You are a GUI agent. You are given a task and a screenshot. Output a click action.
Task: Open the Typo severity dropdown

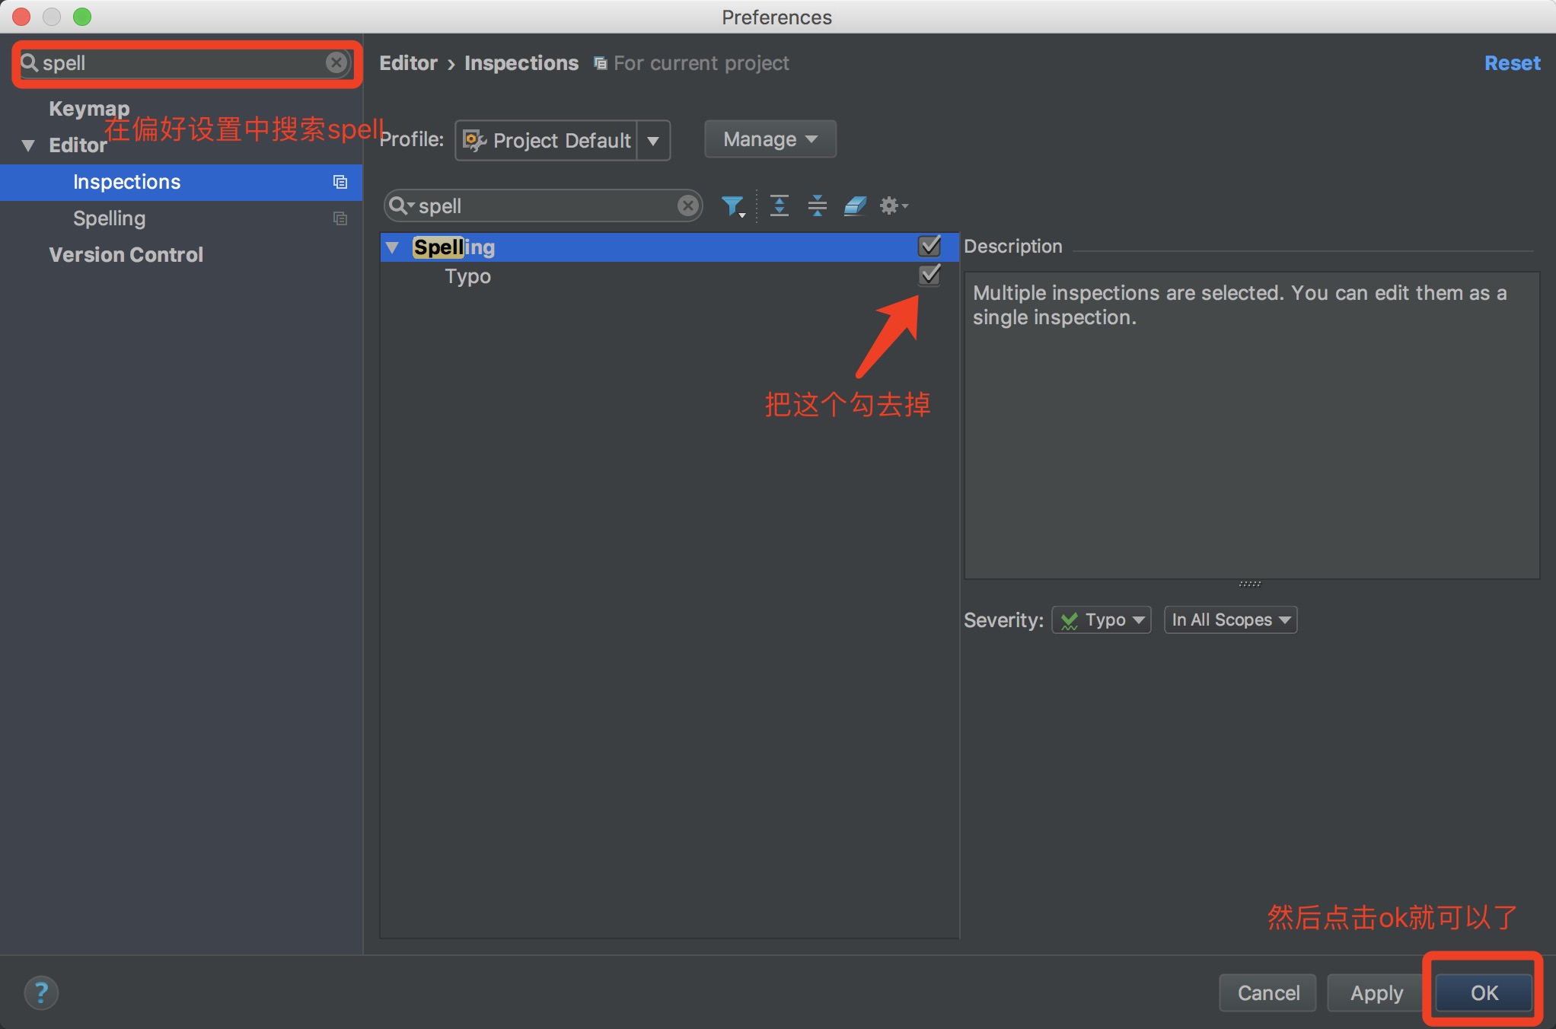1101,620
